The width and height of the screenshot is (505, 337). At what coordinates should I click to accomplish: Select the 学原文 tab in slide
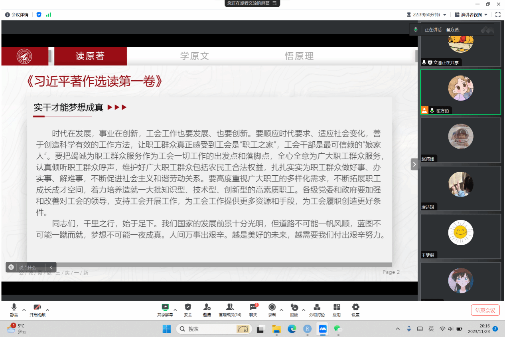(195, 56)
